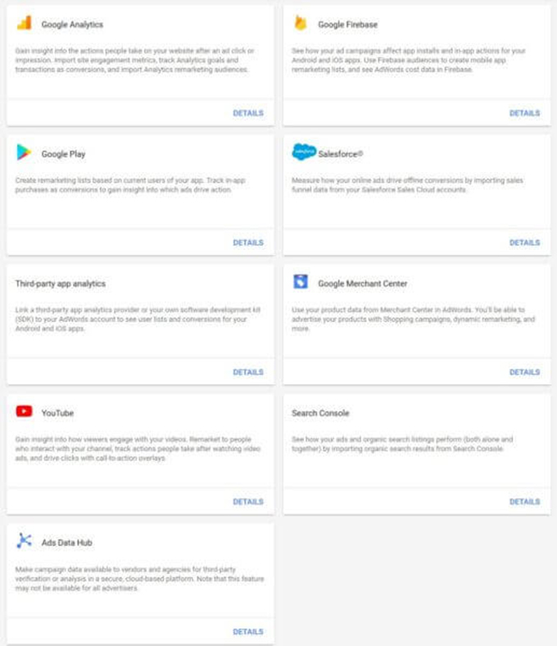Click the Google Merchant Center icon
Screen dimensions: 557x646
pyautogui.click(x=301, y=282)
